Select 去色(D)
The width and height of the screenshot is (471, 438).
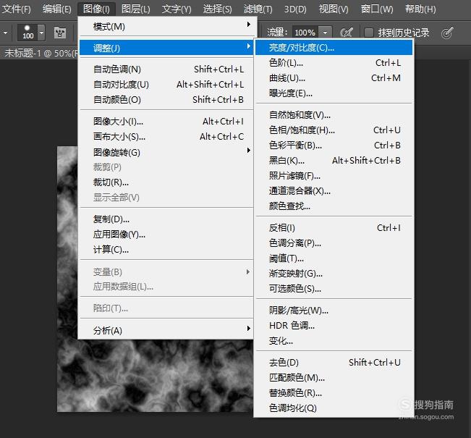[x=334, y=363]
